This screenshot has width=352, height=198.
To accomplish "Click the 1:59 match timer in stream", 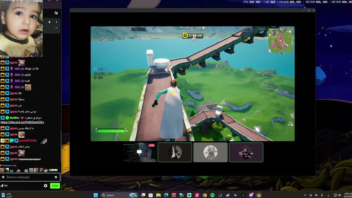I will (x=193, y=35).
